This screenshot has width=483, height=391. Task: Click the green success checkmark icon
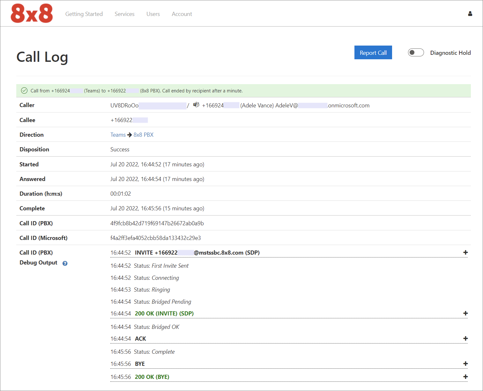[24, 91]
